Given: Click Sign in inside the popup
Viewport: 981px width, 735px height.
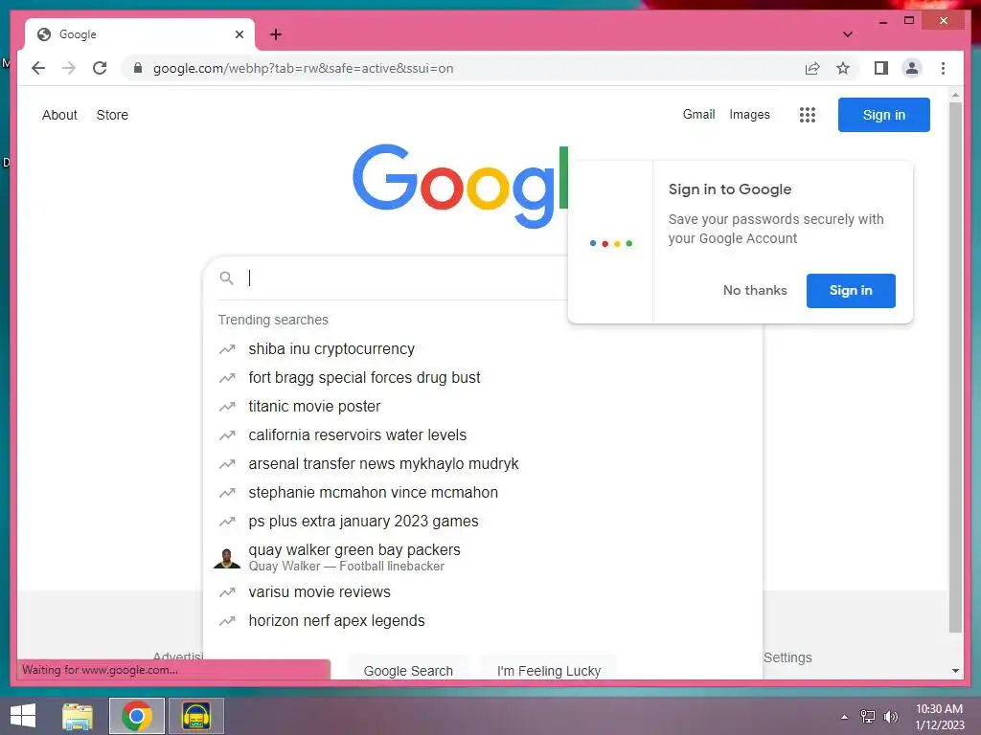Looking at the screenshot, I should [x=851, y=291].
